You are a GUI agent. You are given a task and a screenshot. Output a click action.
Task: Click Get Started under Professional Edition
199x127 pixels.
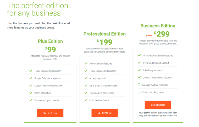click(104, 113)
